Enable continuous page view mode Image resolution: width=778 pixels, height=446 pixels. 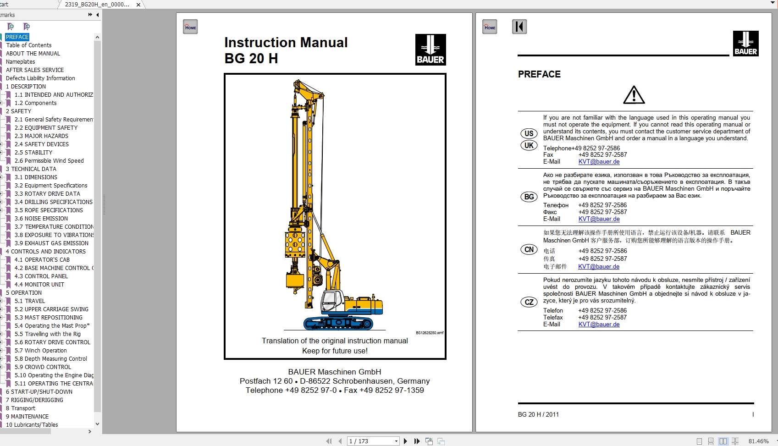711,441
